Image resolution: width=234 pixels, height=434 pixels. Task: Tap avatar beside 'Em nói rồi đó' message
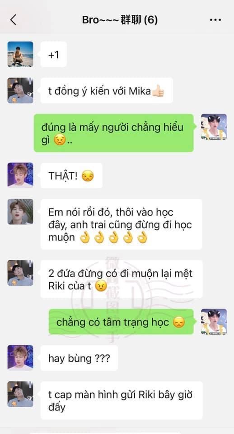pos(20,212)
